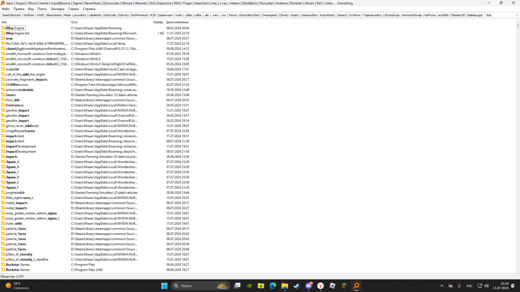Click the folder icon beside melee_impacts
Viewport: 520px width, 292px height.
3,203
